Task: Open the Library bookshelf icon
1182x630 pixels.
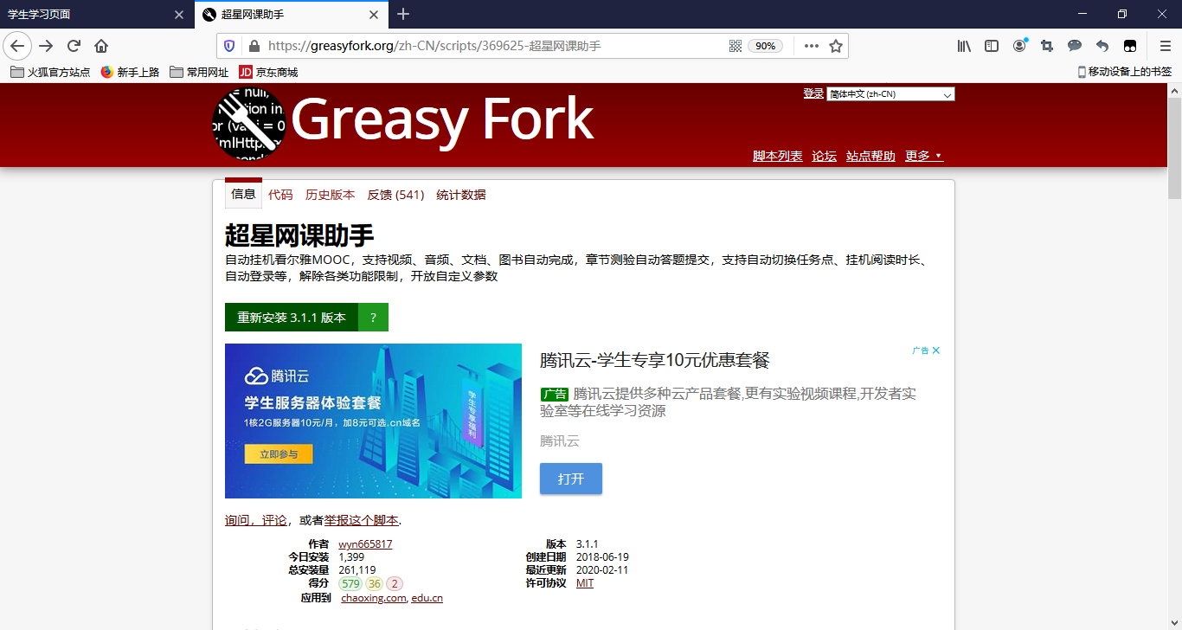Action: 964,46
